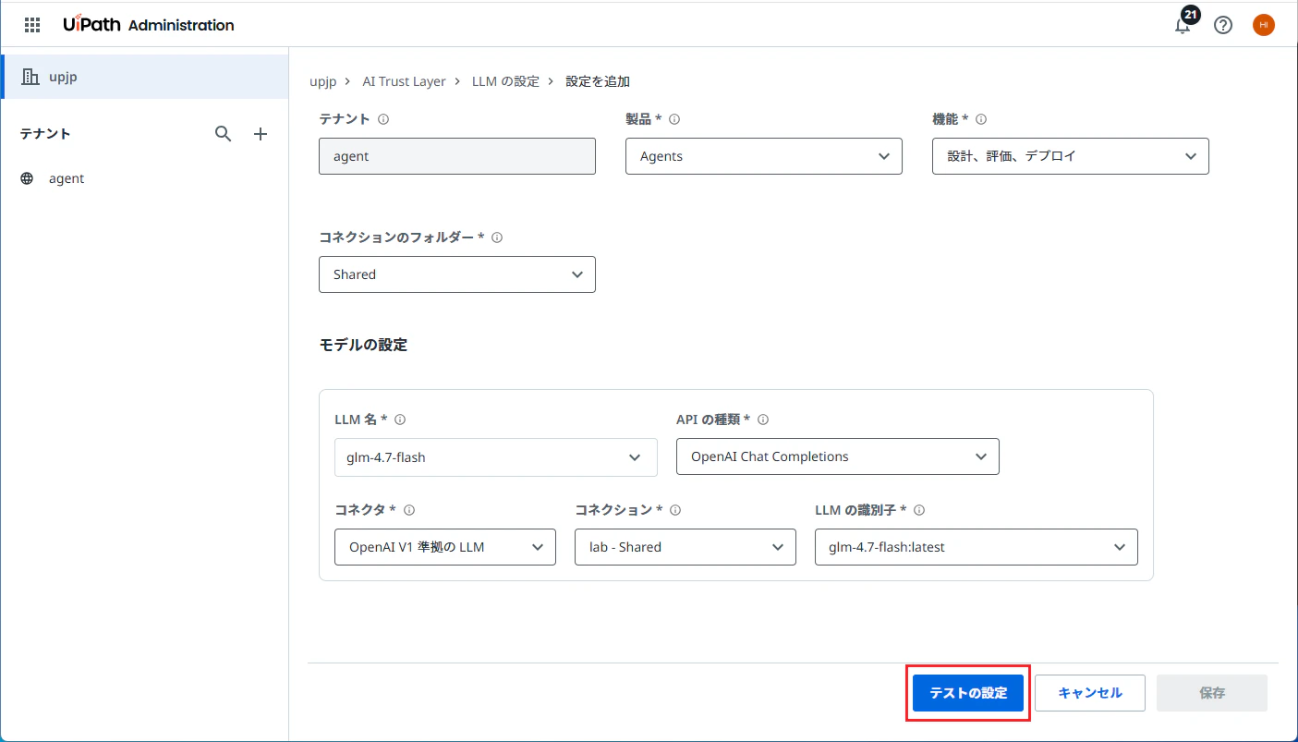Open the LLM の識別子 dropdown

coord(977,547)
